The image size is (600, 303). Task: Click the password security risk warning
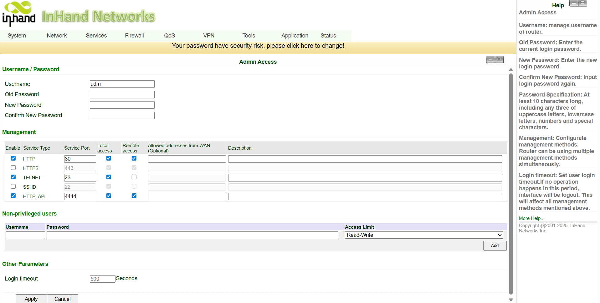point(258,46)
